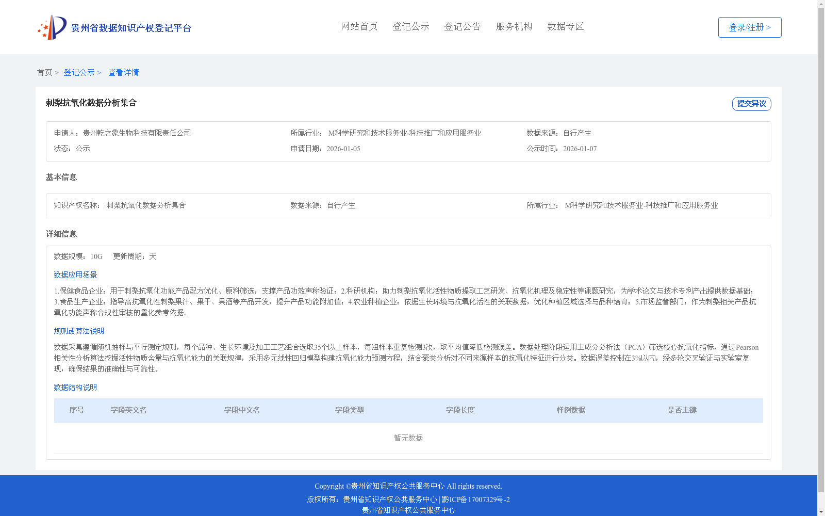
Task: Select applicant 贵州乾之象生物科技有限责任公司
Action: [x=137, y=133]
